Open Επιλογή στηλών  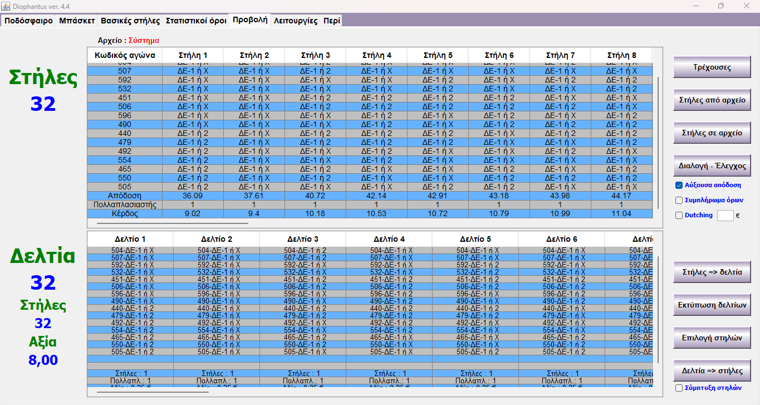(x=712, y=338)
